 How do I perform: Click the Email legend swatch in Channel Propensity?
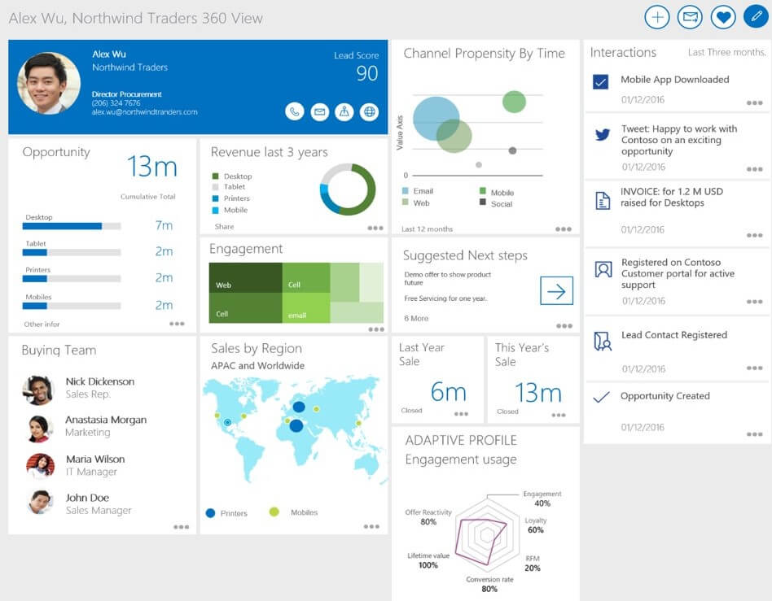(406, 191)
